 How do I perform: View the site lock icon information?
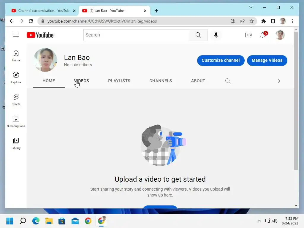click(x=43, y=21)
